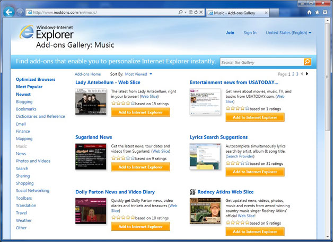Click the browser Forward arrow button
The image size is (334, 242).
pyautogui.click(x=20, y=12)
